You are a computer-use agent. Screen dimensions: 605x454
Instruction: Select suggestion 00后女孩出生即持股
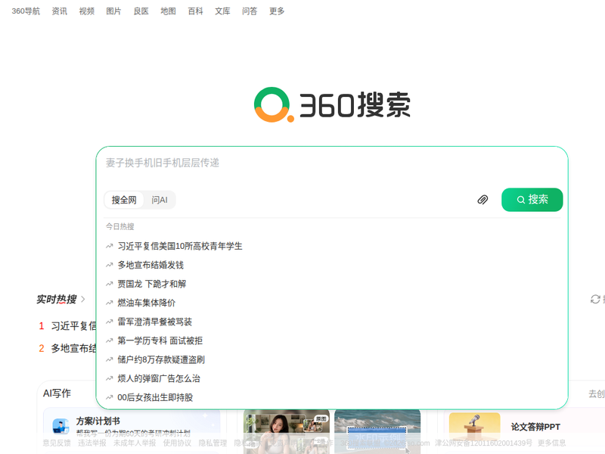click(155, 398)
